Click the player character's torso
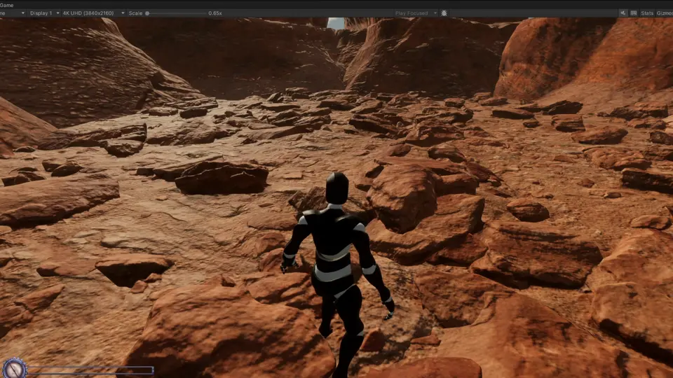Viewport: 673px width, 378px height. tap(334, 241)
